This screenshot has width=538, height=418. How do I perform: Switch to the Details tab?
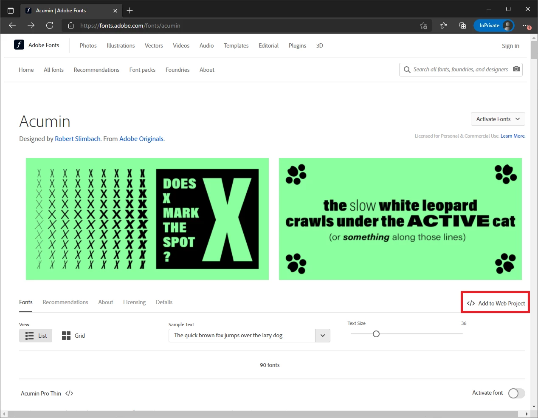(164, 302)
